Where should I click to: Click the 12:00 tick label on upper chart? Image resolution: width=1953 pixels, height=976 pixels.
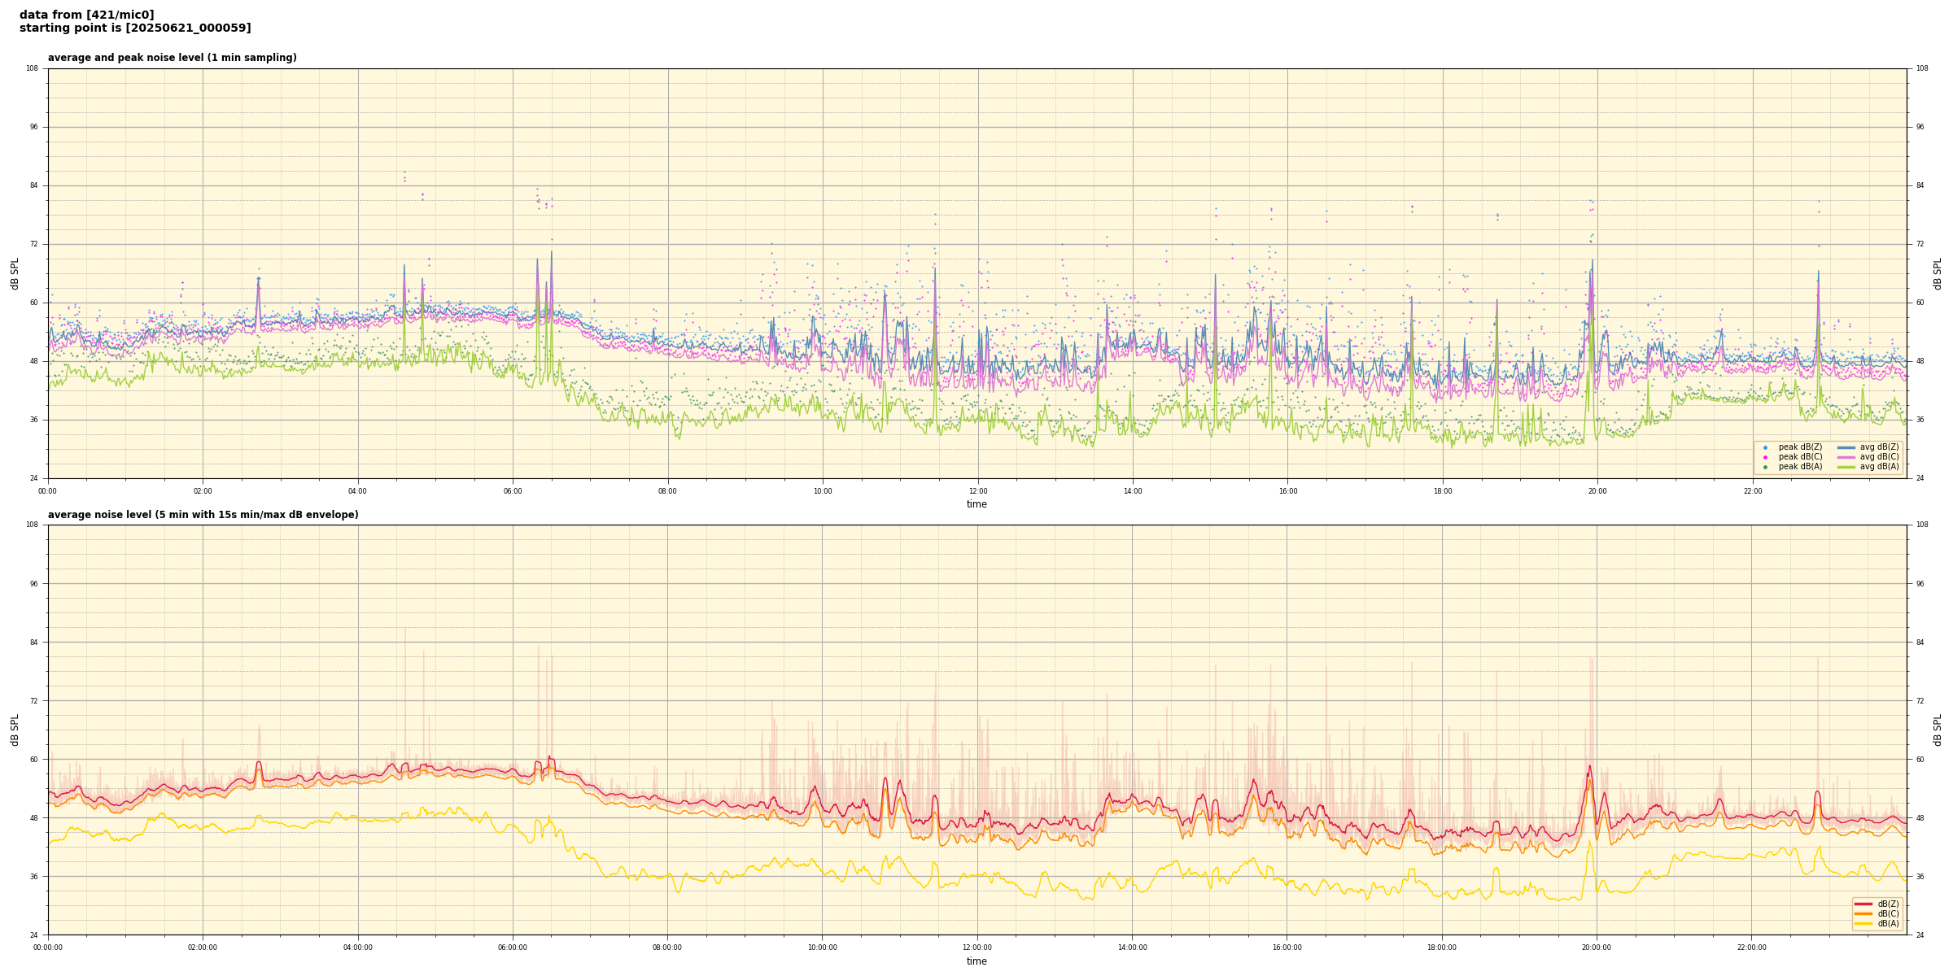(x=977, y=491)
